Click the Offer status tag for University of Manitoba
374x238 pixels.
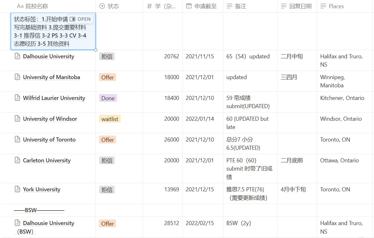tap(108, 77)
